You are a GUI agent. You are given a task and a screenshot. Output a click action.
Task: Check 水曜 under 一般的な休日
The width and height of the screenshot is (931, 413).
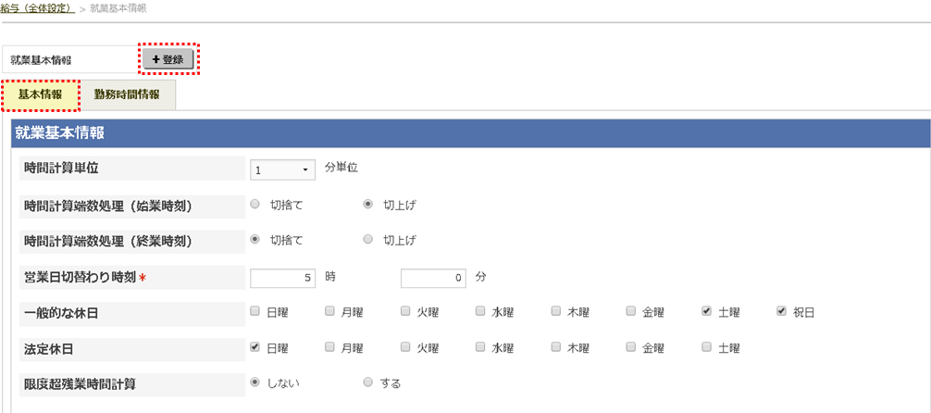(x=481, y=312)
